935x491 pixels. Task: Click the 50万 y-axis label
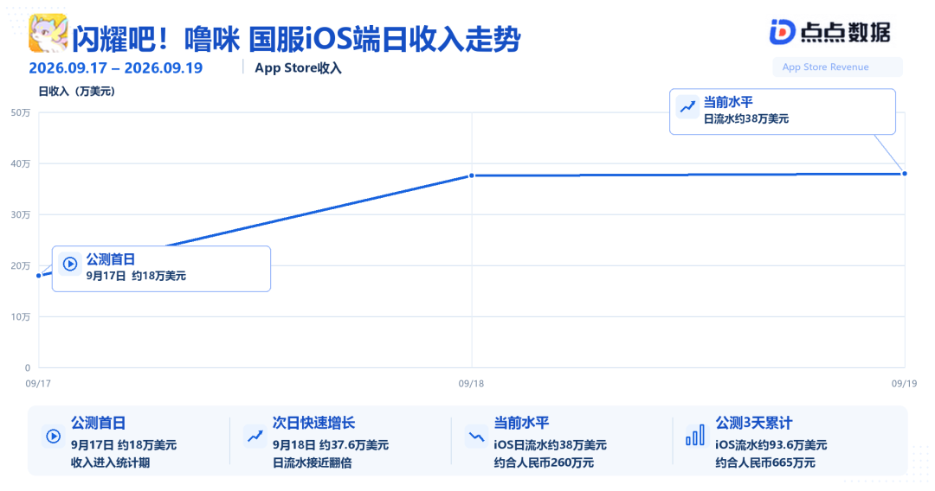point(20,112)
